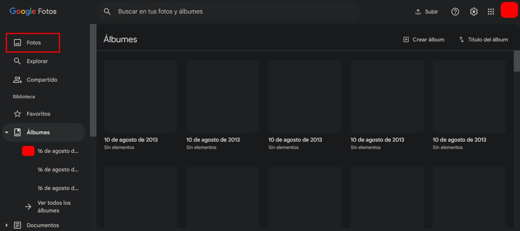Screen dimensions: 520x231
Task: Focus the 'Buscar en tus fotos y álbumes' field
Action: (x=229, y=12)
